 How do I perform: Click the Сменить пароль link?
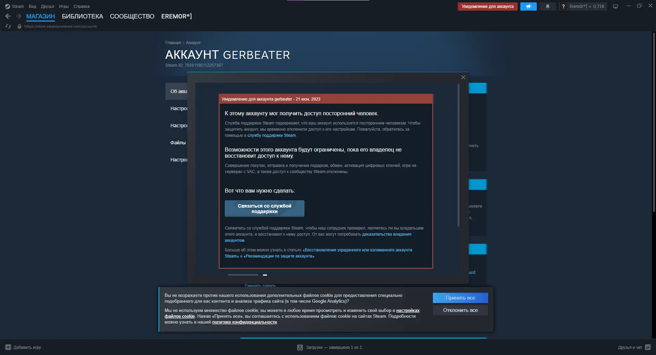[260, 286]
